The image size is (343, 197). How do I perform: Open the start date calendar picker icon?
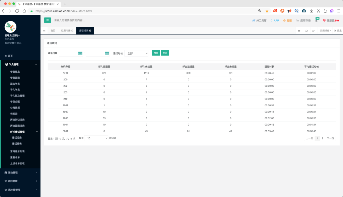coord(80,53)
